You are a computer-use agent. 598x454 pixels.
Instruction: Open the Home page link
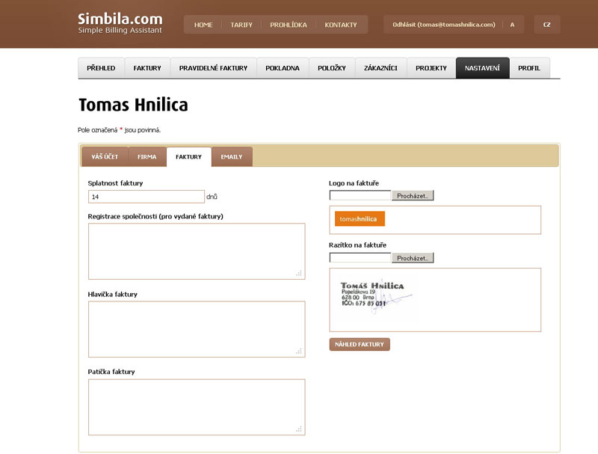pos(203,25)
